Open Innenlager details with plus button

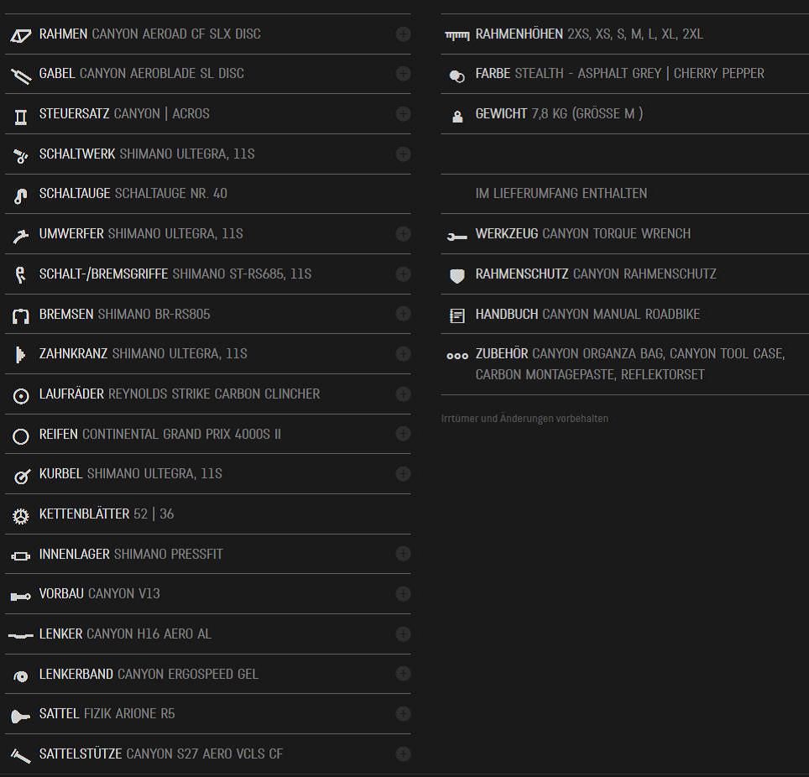point(403,554)
